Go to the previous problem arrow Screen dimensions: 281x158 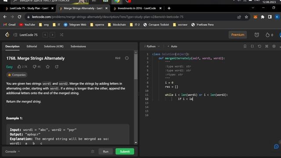pos(45,35)
